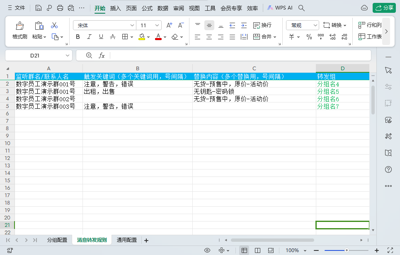Click the 分享 share button
This screenshot has width=400, height=255.
coord(384,8)
